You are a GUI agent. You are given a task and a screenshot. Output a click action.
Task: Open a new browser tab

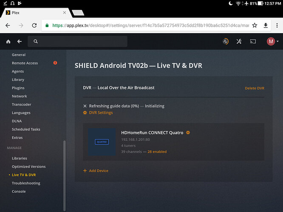pos(78,13)
